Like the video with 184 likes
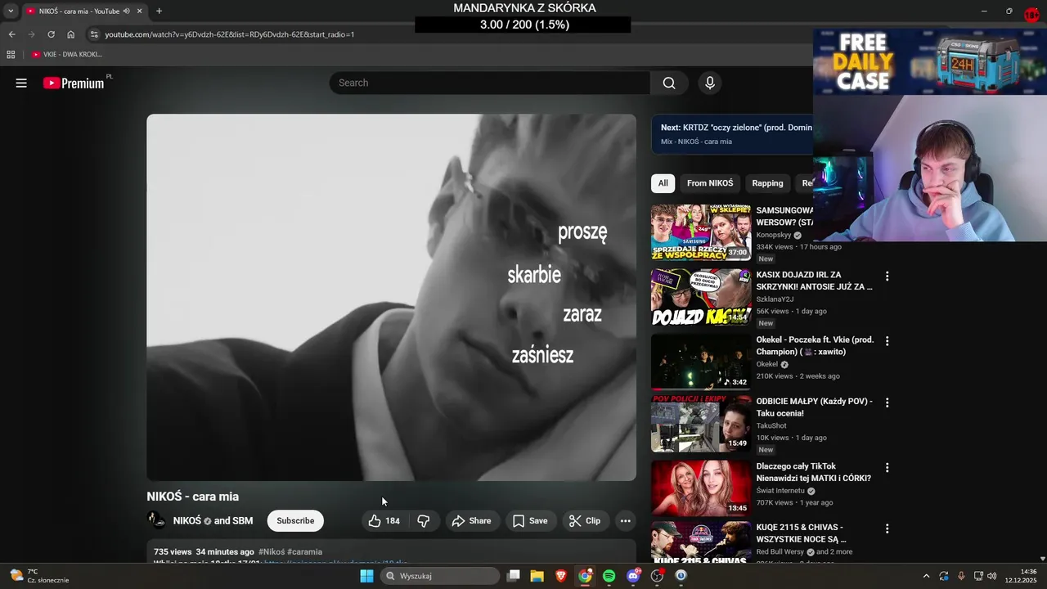1047x589 pixels. tap(384, 521)
